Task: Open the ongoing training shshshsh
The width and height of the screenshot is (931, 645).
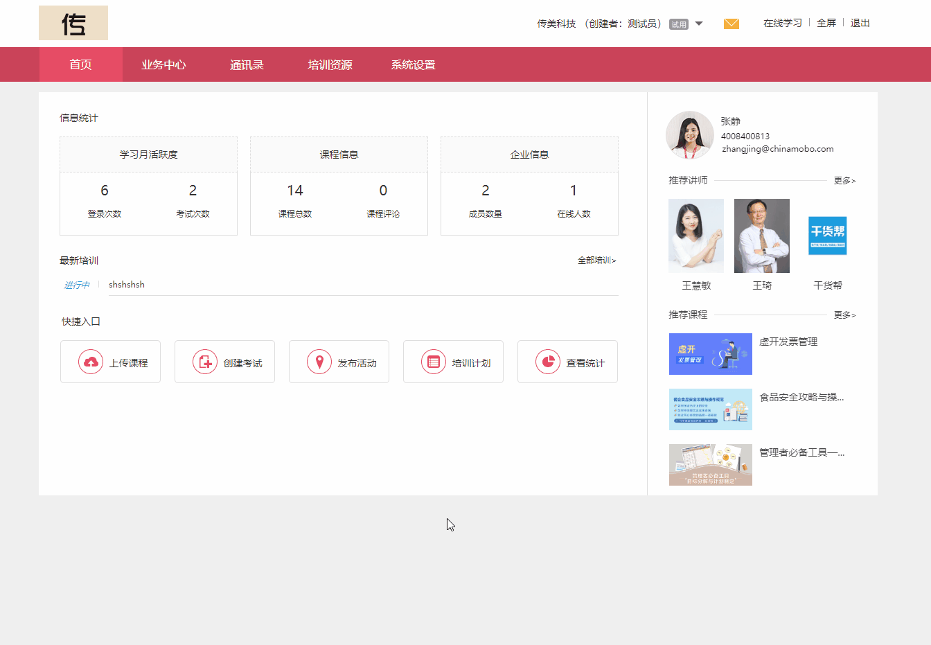Action: pos(127,284)
